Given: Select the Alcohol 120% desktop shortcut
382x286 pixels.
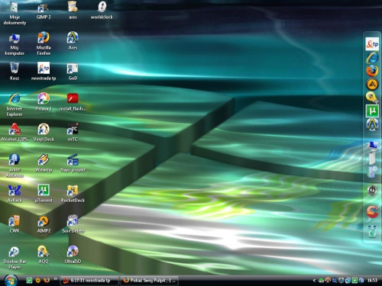Looking at the screenshot, I should [x=15, y=133].
